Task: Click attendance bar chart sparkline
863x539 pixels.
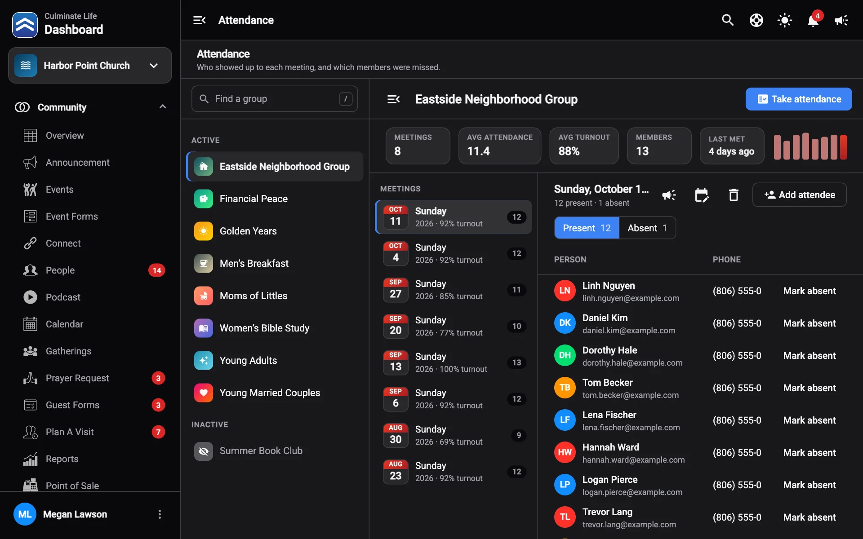Action: click(810, 146)
